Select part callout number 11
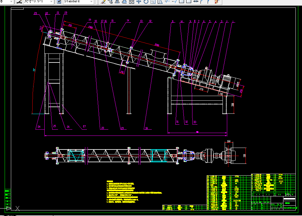Image resolution: width=302 pixels, height=216 pixels. [173, 21]
